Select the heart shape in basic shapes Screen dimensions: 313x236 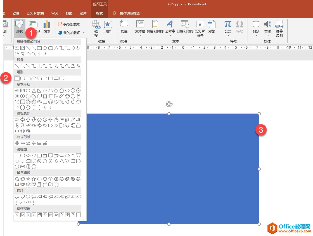pyautogui.click(x=56, y=102)
